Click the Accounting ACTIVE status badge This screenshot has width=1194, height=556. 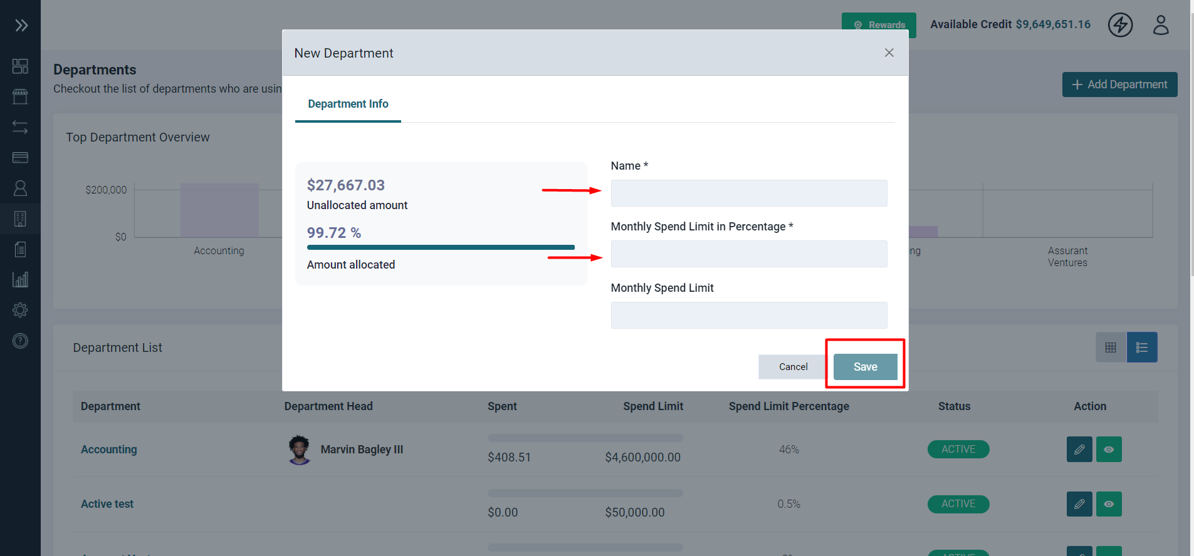point(958,450)
